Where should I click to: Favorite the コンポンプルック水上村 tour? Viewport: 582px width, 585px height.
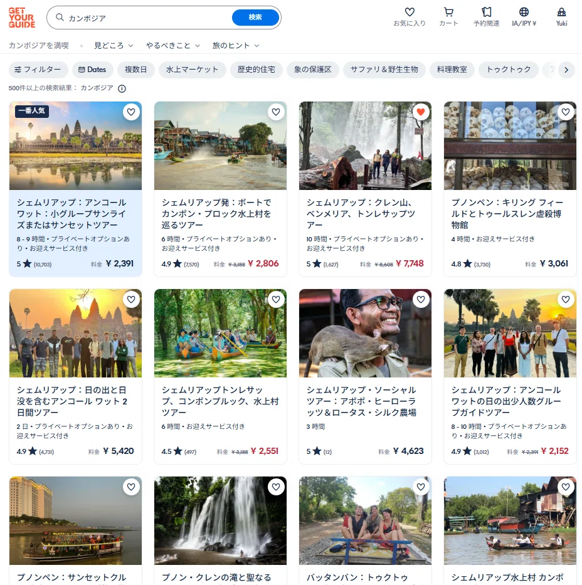(276, 299)
